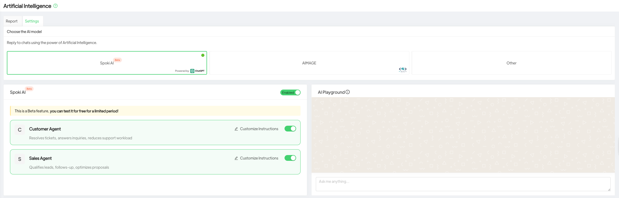This screenshot has width=619, height=198.
Task: Select the Other AI model option
Action: point(512,63)
